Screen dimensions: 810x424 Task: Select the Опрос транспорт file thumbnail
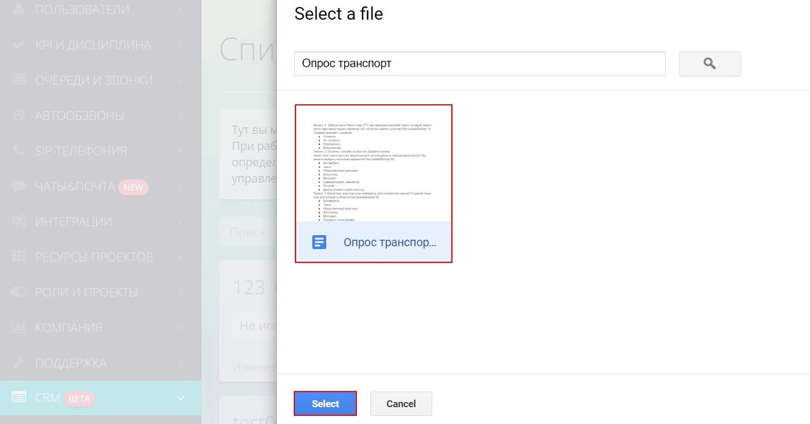point(374,168)
